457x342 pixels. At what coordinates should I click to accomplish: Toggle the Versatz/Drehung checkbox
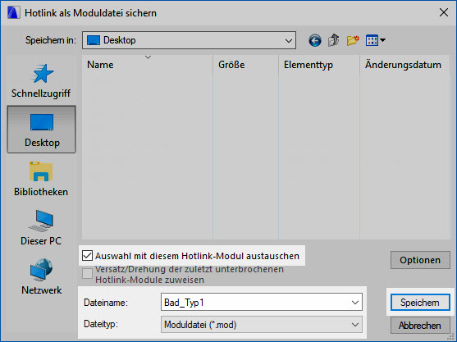pos(87,274)
